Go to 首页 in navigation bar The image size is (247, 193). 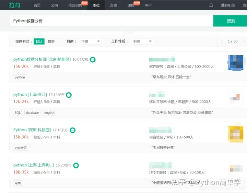pos(37,5)
